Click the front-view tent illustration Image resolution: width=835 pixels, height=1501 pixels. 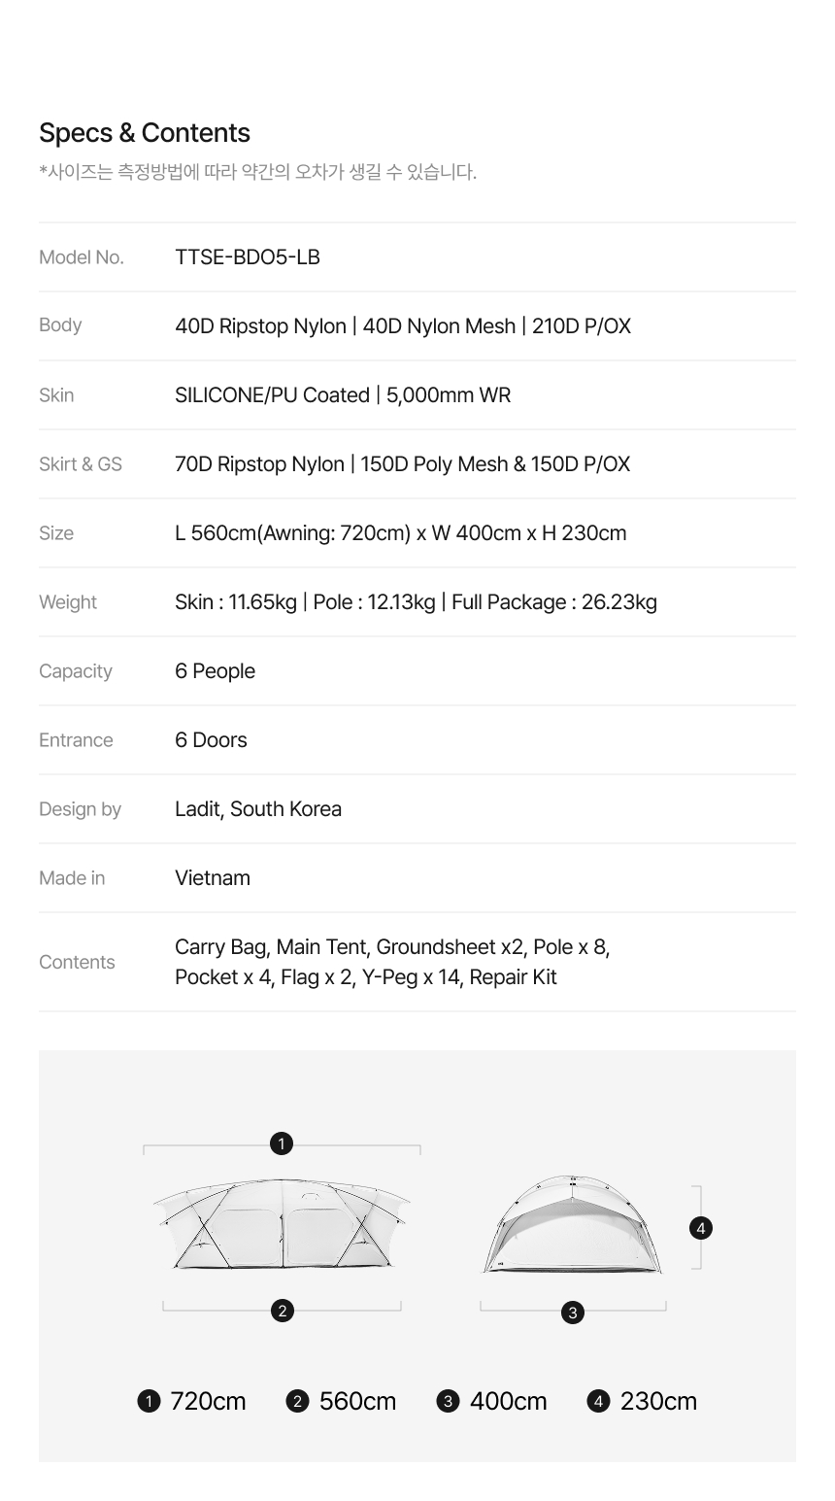tap(573, 1224)
